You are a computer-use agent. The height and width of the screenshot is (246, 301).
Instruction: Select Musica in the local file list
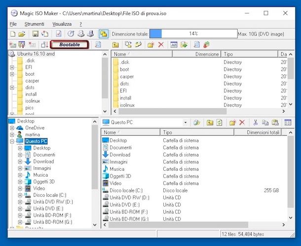pyautogui.click(x=117, y=169)
